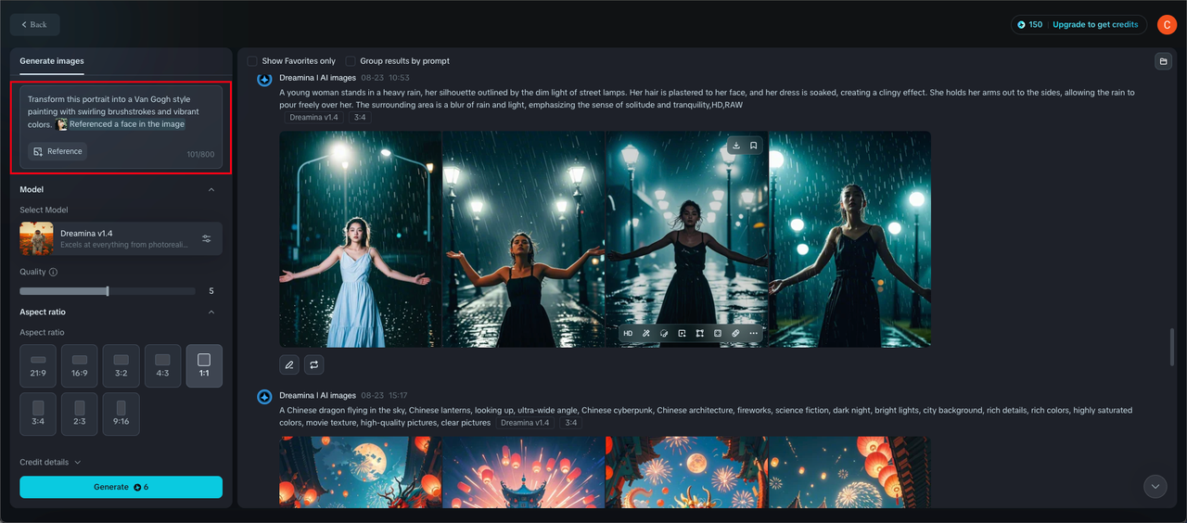Image resolution: width=1187 pixels, height=523 pixels.
Task: Click the vertical scrollbar in results panel
Action: (1172, 347)
